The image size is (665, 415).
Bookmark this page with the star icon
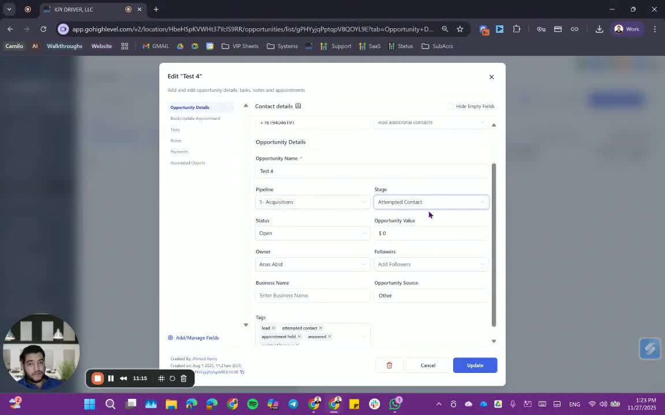click(x=459, y=29)
